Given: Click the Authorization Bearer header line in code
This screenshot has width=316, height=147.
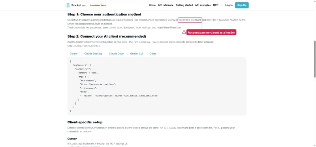Looking at the screenshot, I should (x=119, y=96).
